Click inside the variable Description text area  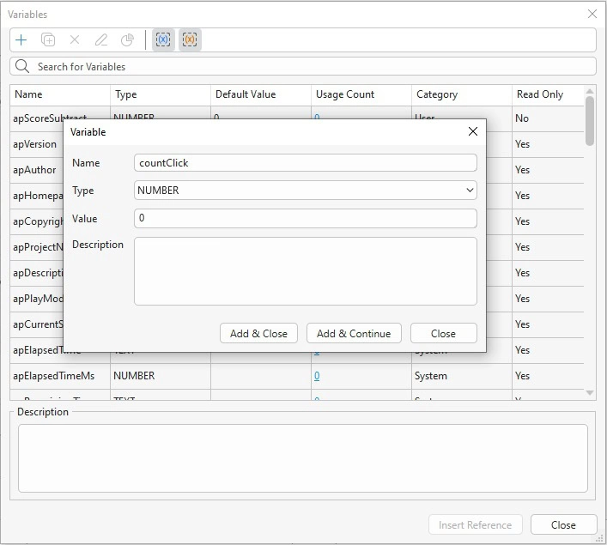(305, 271)
